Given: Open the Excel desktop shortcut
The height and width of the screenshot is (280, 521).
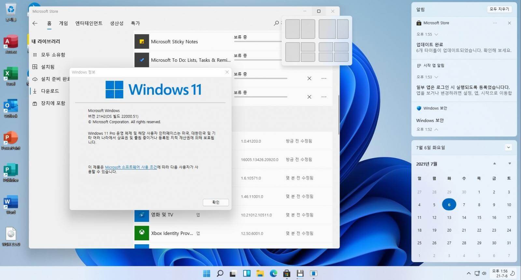Looking at the screenshot, I should tap(11, 76).
